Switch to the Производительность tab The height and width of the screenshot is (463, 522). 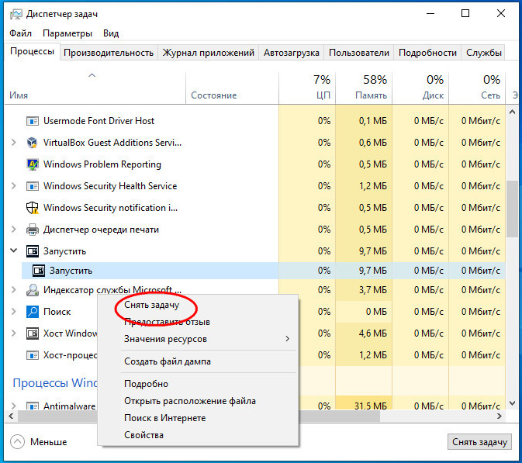coord(109,53)
